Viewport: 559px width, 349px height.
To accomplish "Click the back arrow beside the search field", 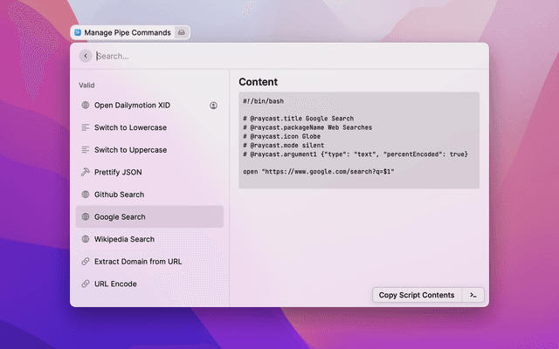I will tap(86, 56).
